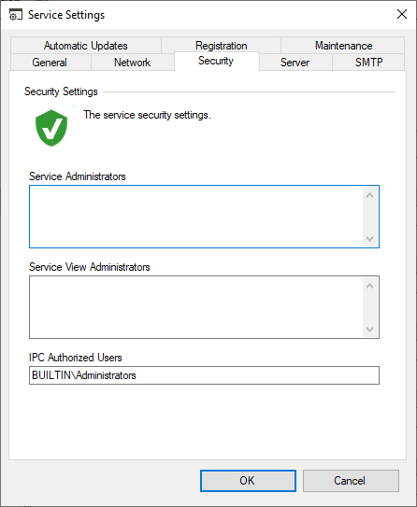Screen dimensions: 417x507
Task: Click the Service Settings window title icon
Action: click(15, 15)
